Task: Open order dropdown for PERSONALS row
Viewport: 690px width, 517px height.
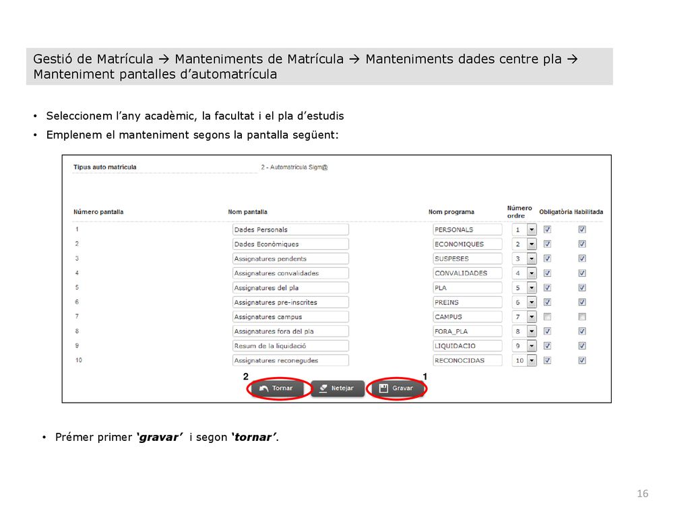Action: coord(532,230)
